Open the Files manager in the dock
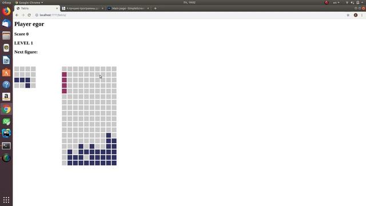This screenshot has width=366, height=206. click(x=6, y=35)
